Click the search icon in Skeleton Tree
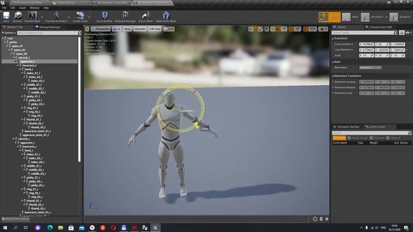This screenshot has width=413, height=232. click(x=79, y=33)
